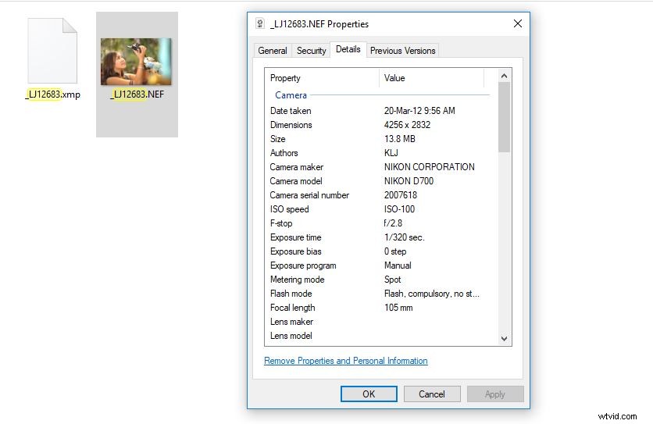
Task: Click the Spot metering mode value
Action: click(x=392, y=280)
